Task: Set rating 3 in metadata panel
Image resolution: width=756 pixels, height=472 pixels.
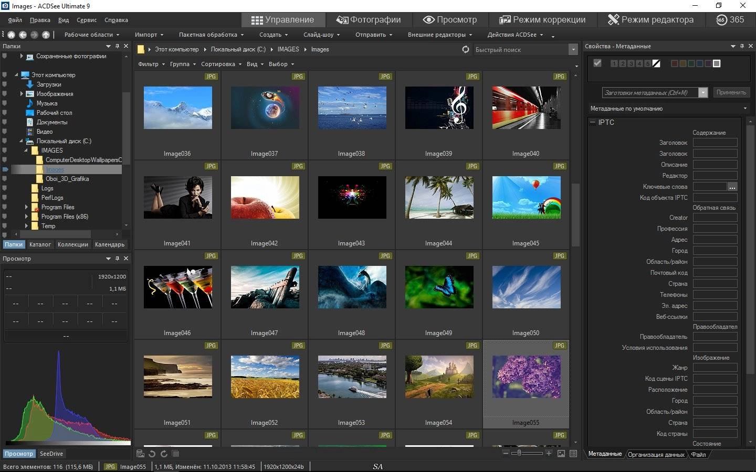Action: (x=631, y=63)
